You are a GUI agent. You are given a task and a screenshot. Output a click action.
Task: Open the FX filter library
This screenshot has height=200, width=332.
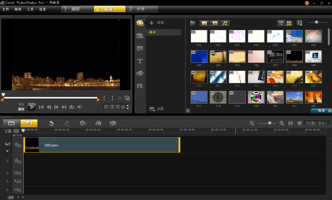point(140,86)
